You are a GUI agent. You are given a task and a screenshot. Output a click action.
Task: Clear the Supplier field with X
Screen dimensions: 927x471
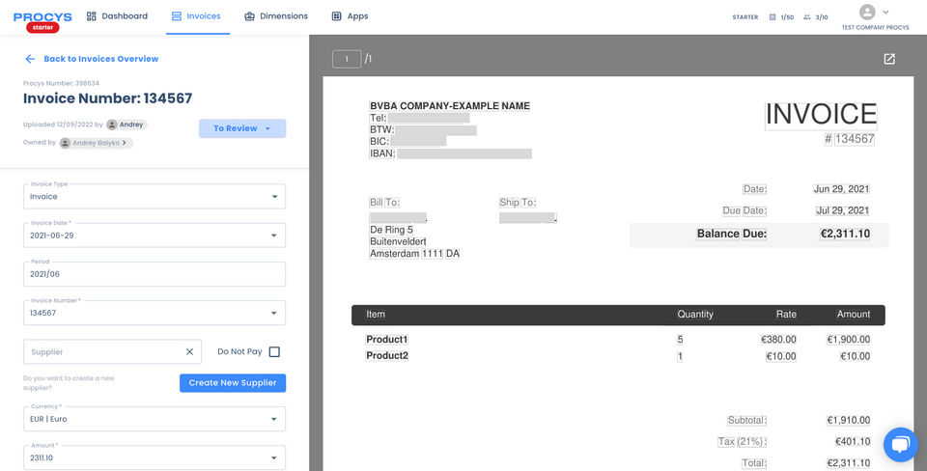(x=190, y=351)
